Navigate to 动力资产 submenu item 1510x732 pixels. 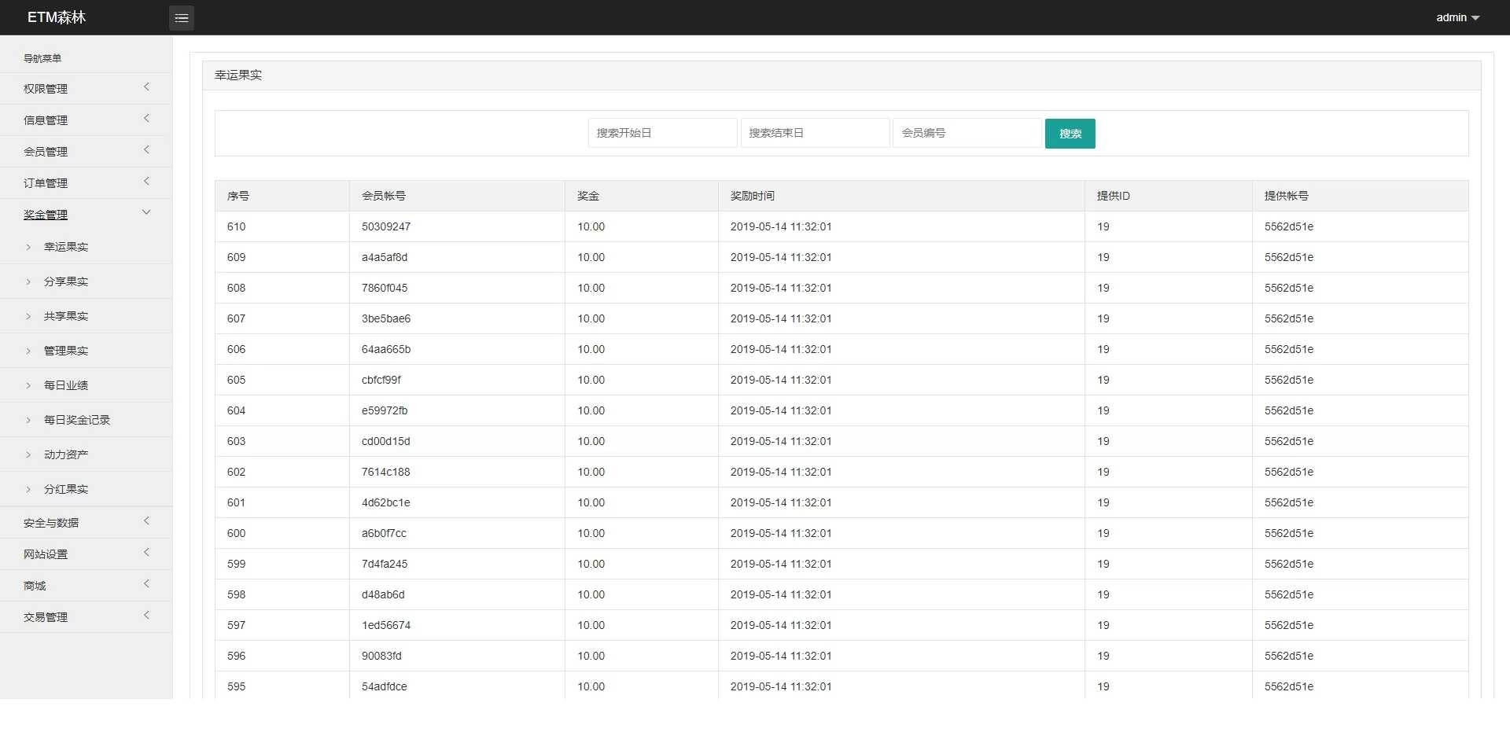(x=66, y=454)
